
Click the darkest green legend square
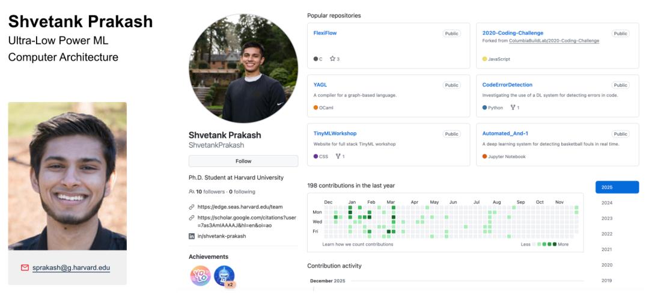(x=555, y=245)
